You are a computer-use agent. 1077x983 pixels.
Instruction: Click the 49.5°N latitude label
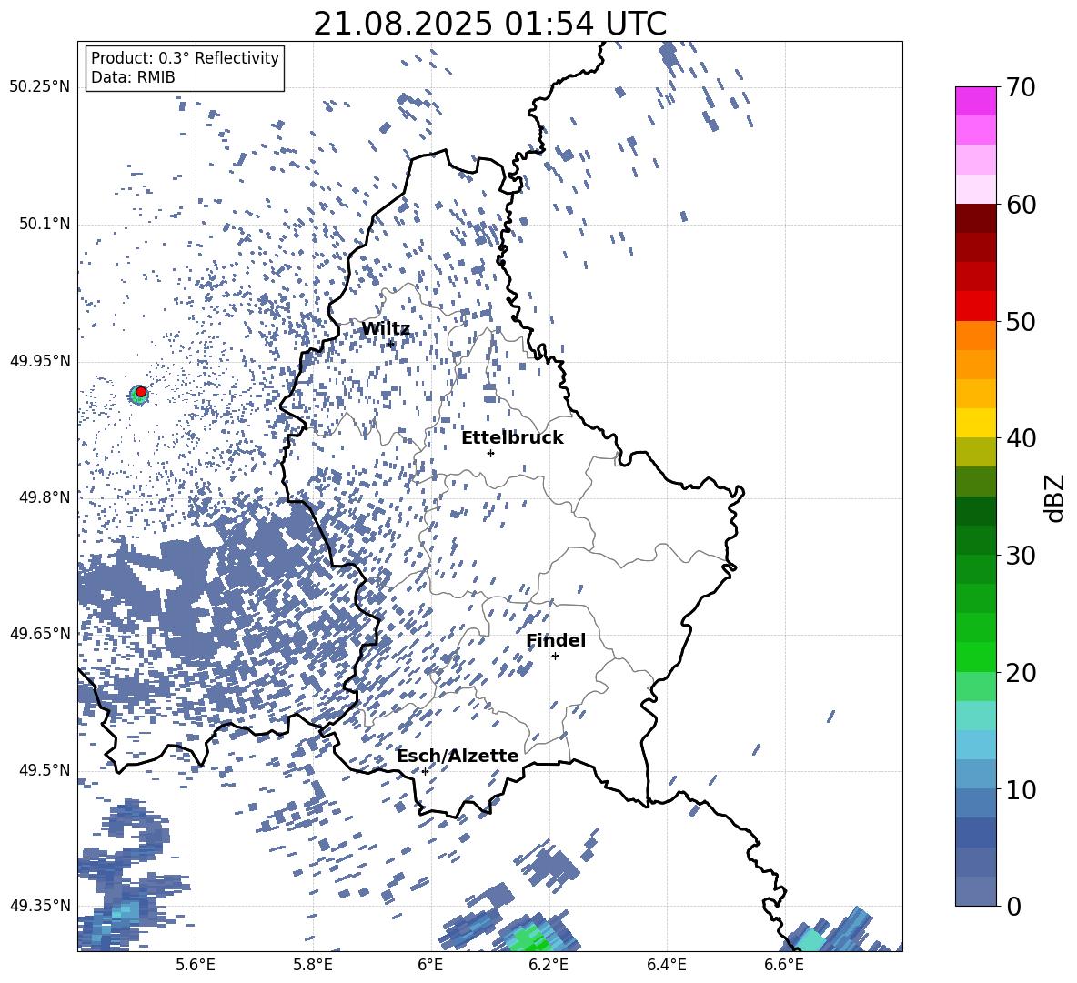pos(45,770)
